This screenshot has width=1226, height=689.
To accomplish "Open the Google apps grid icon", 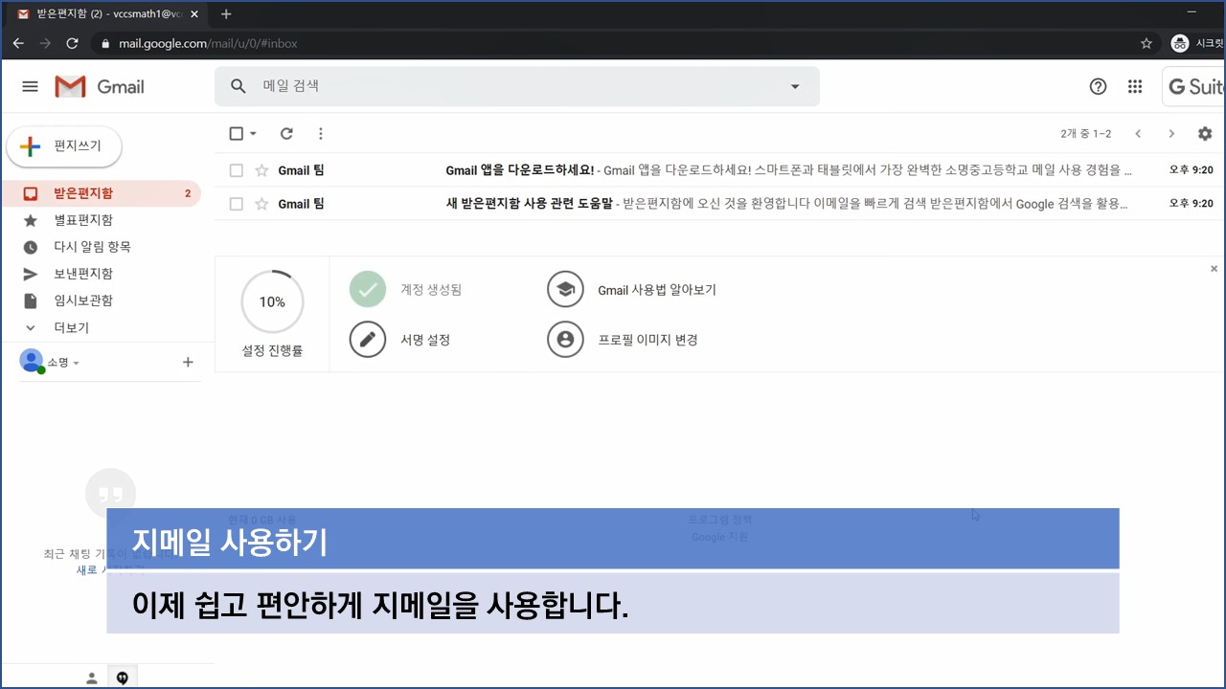I will [x=1135, y=86].
